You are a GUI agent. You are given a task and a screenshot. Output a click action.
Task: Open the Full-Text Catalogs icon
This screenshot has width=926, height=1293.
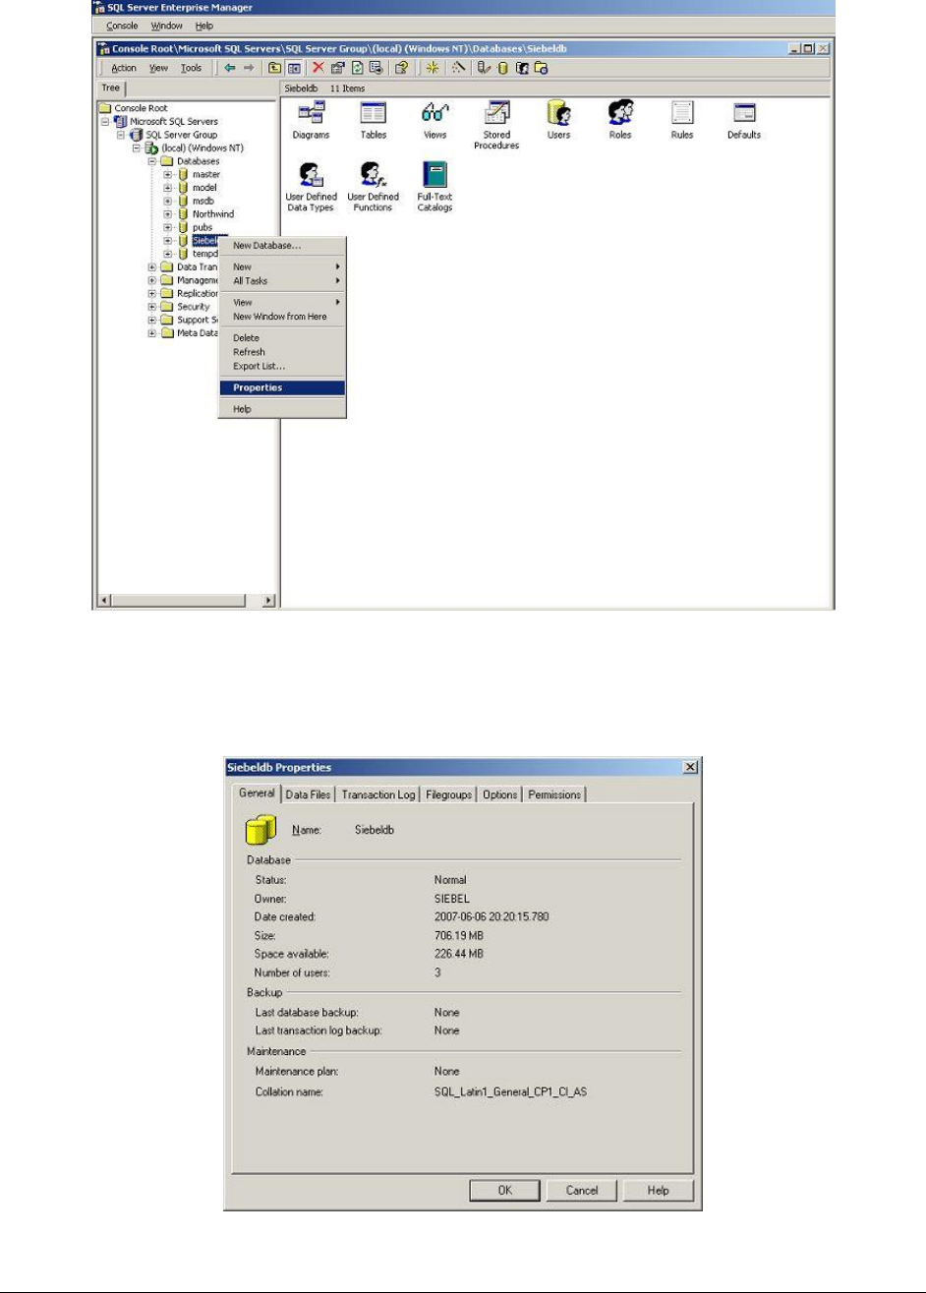pos(434,175)
